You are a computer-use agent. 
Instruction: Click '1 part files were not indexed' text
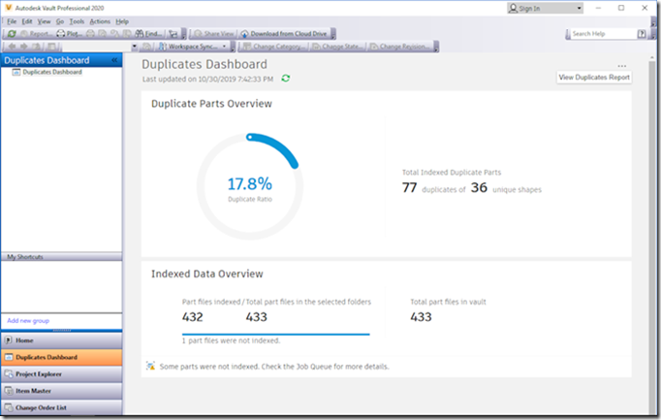coord(231,340)
